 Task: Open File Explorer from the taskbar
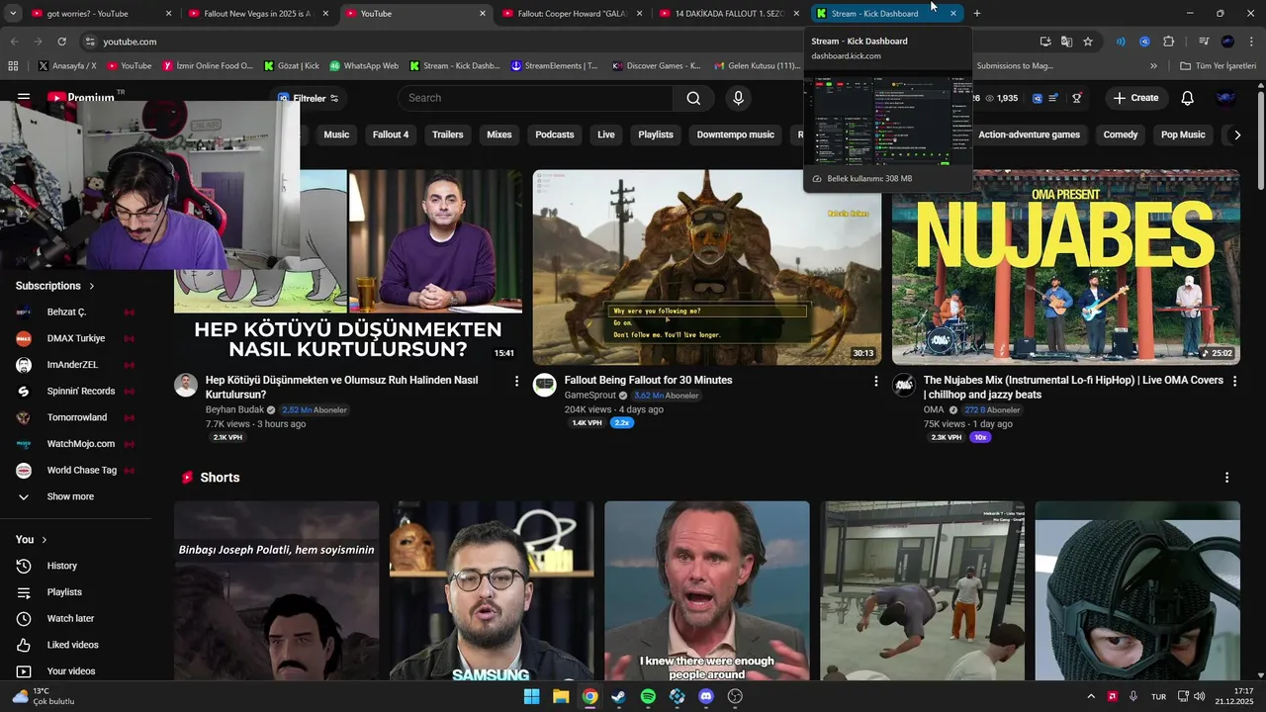561,696
